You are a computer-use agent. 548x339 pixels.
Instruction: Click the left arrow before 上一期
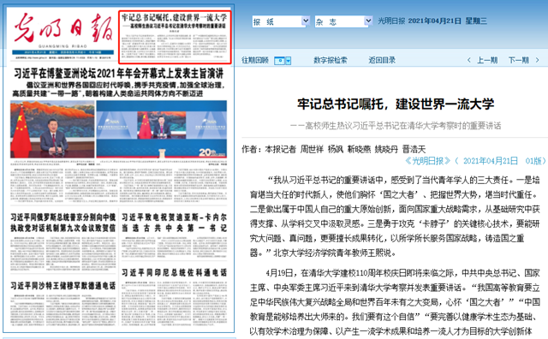click(469, 60)
